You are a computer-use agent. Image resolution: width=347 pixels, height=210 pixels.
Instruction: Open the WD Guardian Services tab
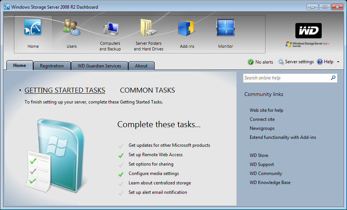[99, 66]
